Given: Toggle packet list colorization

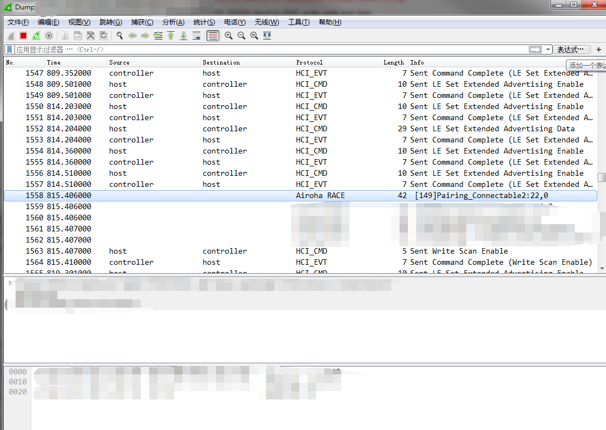Looking at the screenshot, I should [x=213, y=36].
